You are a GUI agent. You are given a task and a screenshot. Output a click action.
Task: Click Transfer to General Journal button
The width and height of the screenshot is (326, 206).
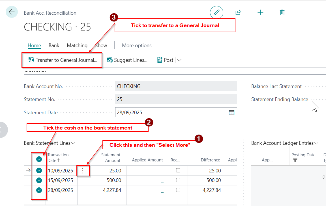click(x=63, y=60)
